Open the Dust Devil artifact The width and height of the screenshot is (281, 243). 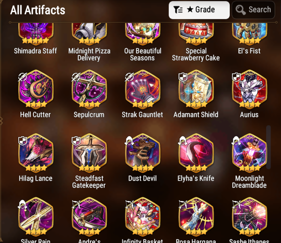coord(142,153)
